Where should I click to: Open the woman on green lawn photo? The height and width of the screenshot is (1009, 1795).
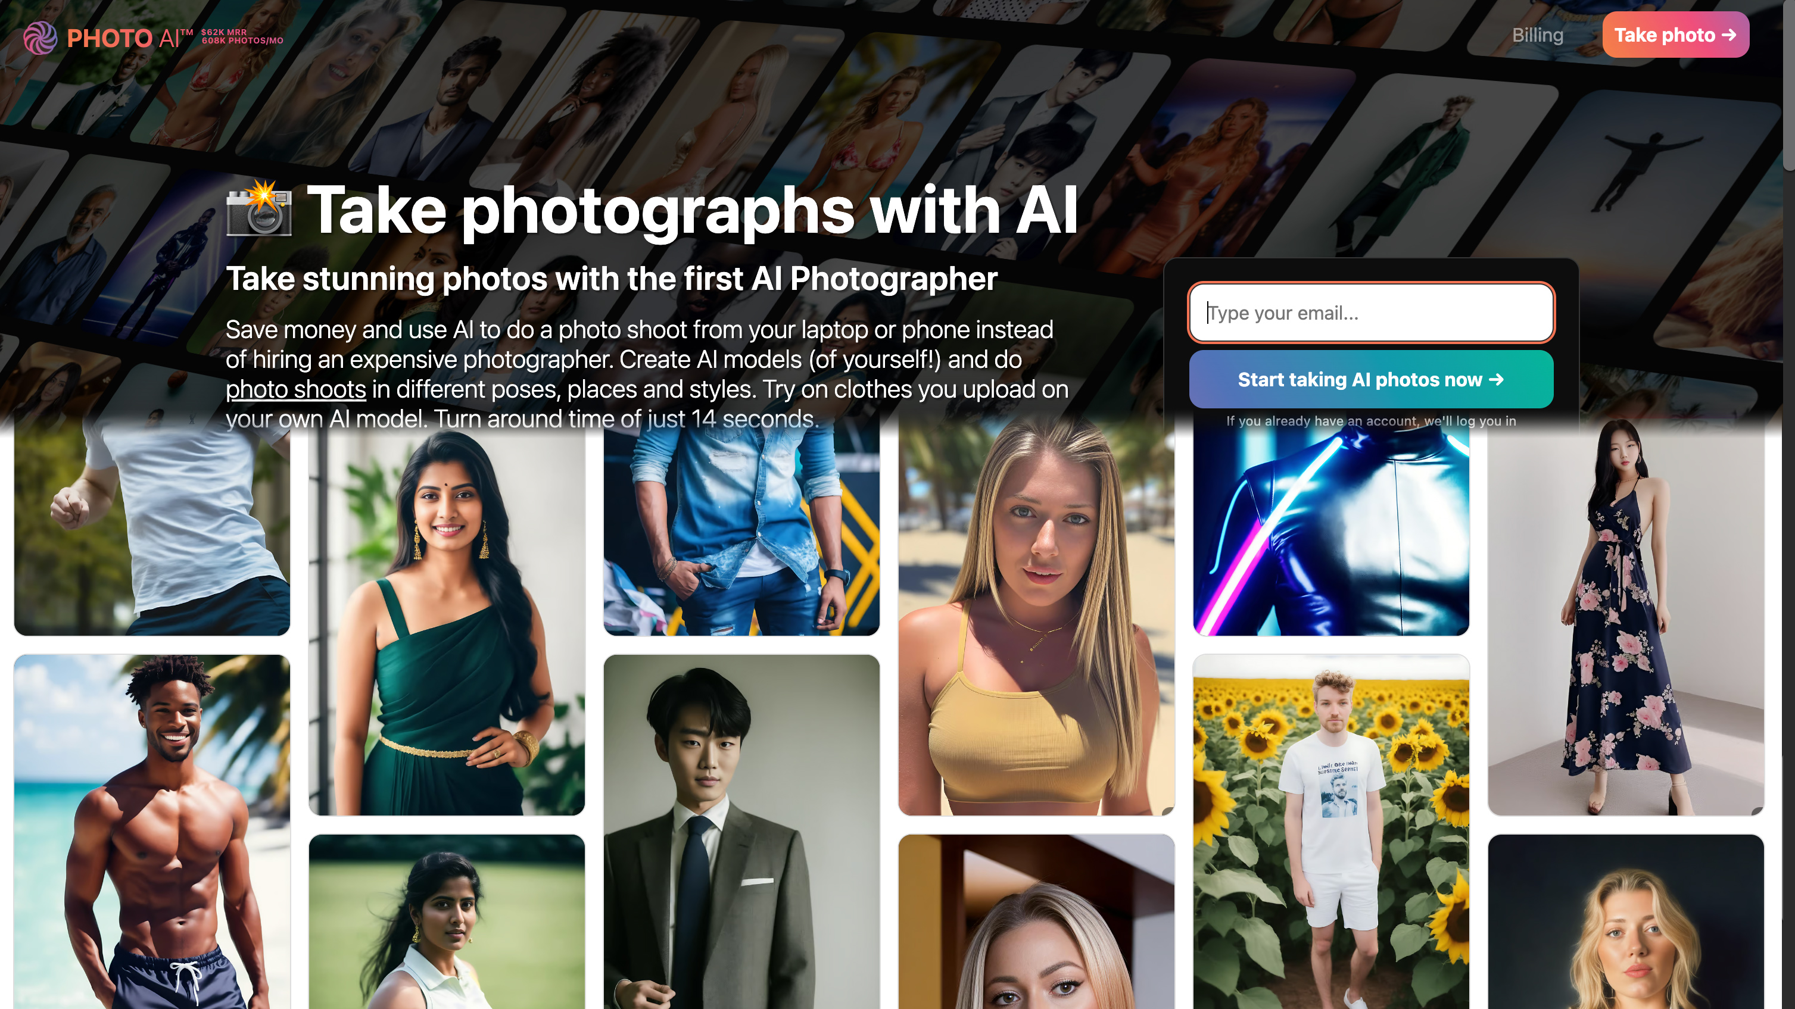[x=447, y=922]
